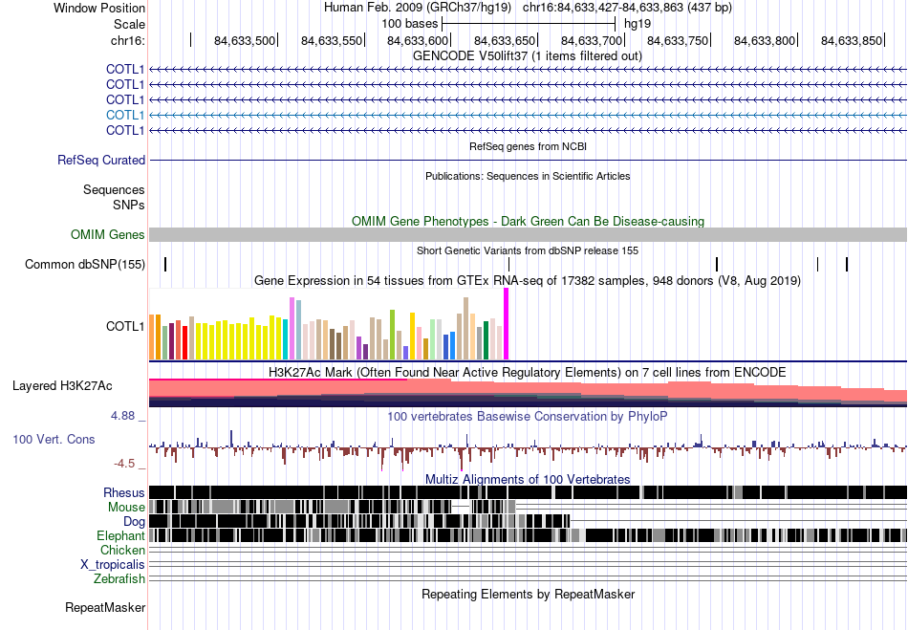
Task: Click the Window Position track label
Action: (x=99, y=8)
